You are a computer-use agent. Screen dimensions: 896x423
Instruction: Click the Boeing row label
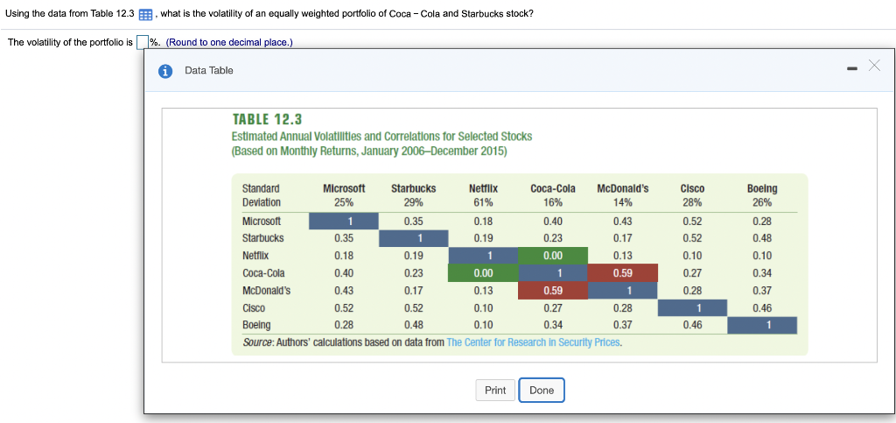(x=256, y=326)
